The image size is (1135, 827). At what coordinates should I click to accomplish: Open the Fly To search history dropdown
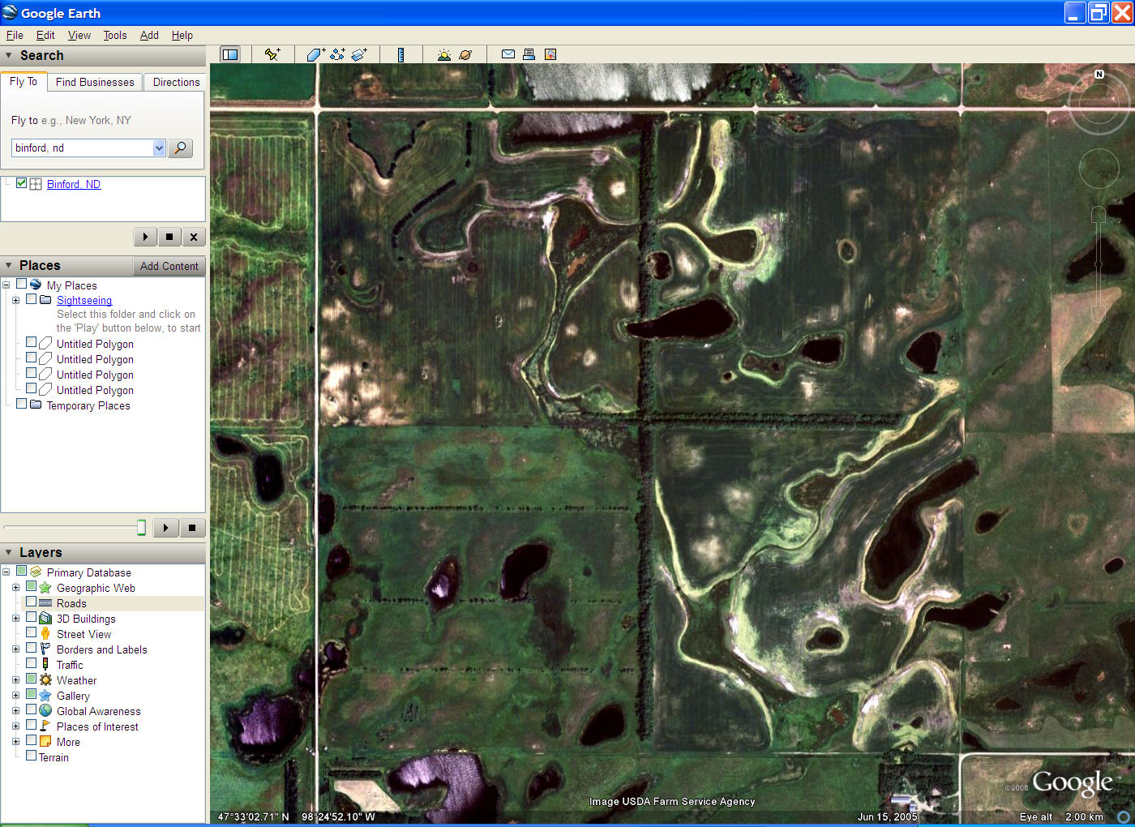pyautogui.click(x=159, y=148)
